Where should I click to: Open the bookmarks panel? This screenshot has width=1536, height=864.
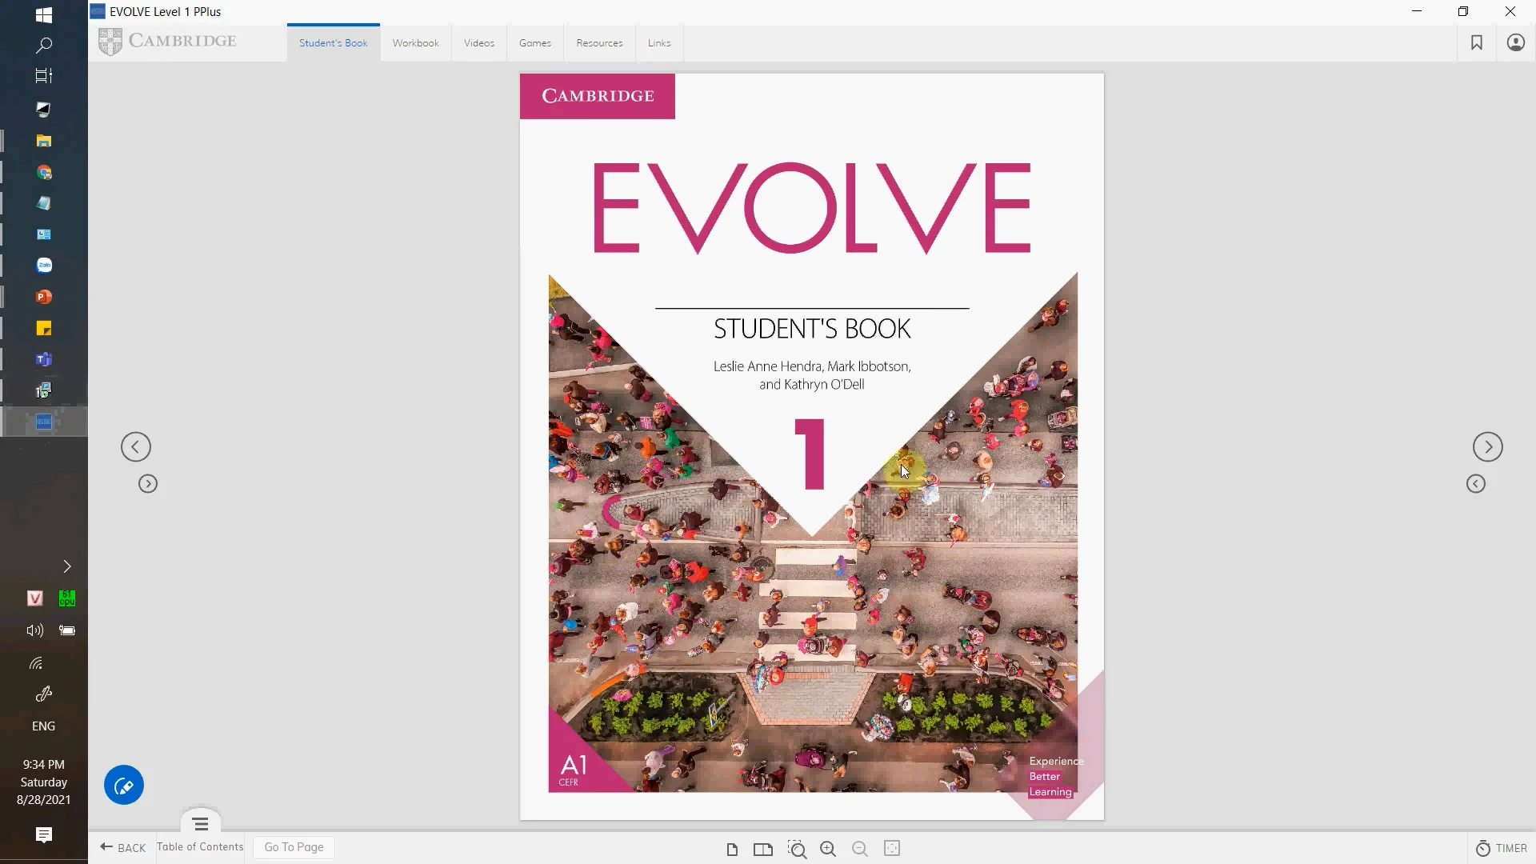pos(1477,42)
